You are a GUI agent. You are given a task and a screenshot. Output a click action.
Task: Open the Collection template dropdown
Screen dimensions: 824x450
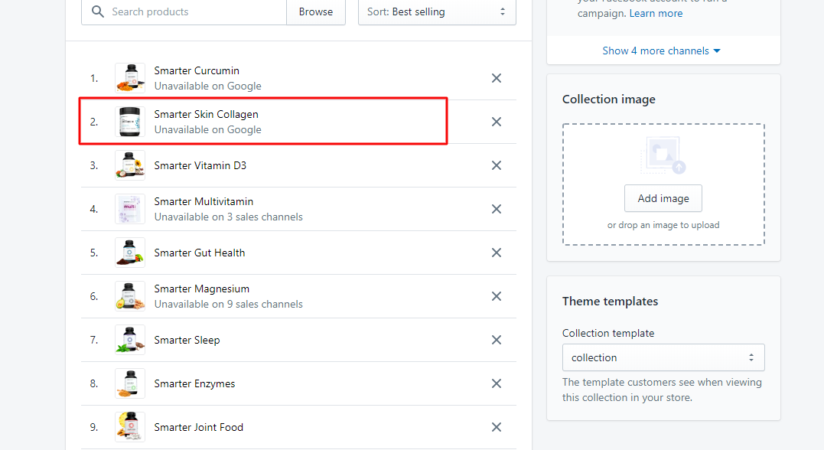click(663, 357)
